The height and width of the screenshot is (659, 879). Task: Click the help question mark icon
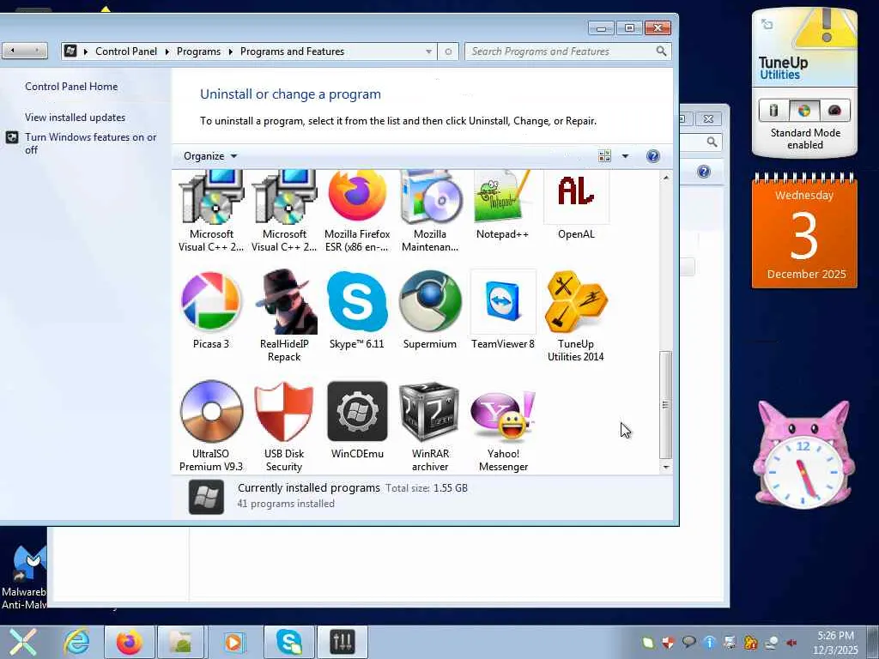(652, 156)
